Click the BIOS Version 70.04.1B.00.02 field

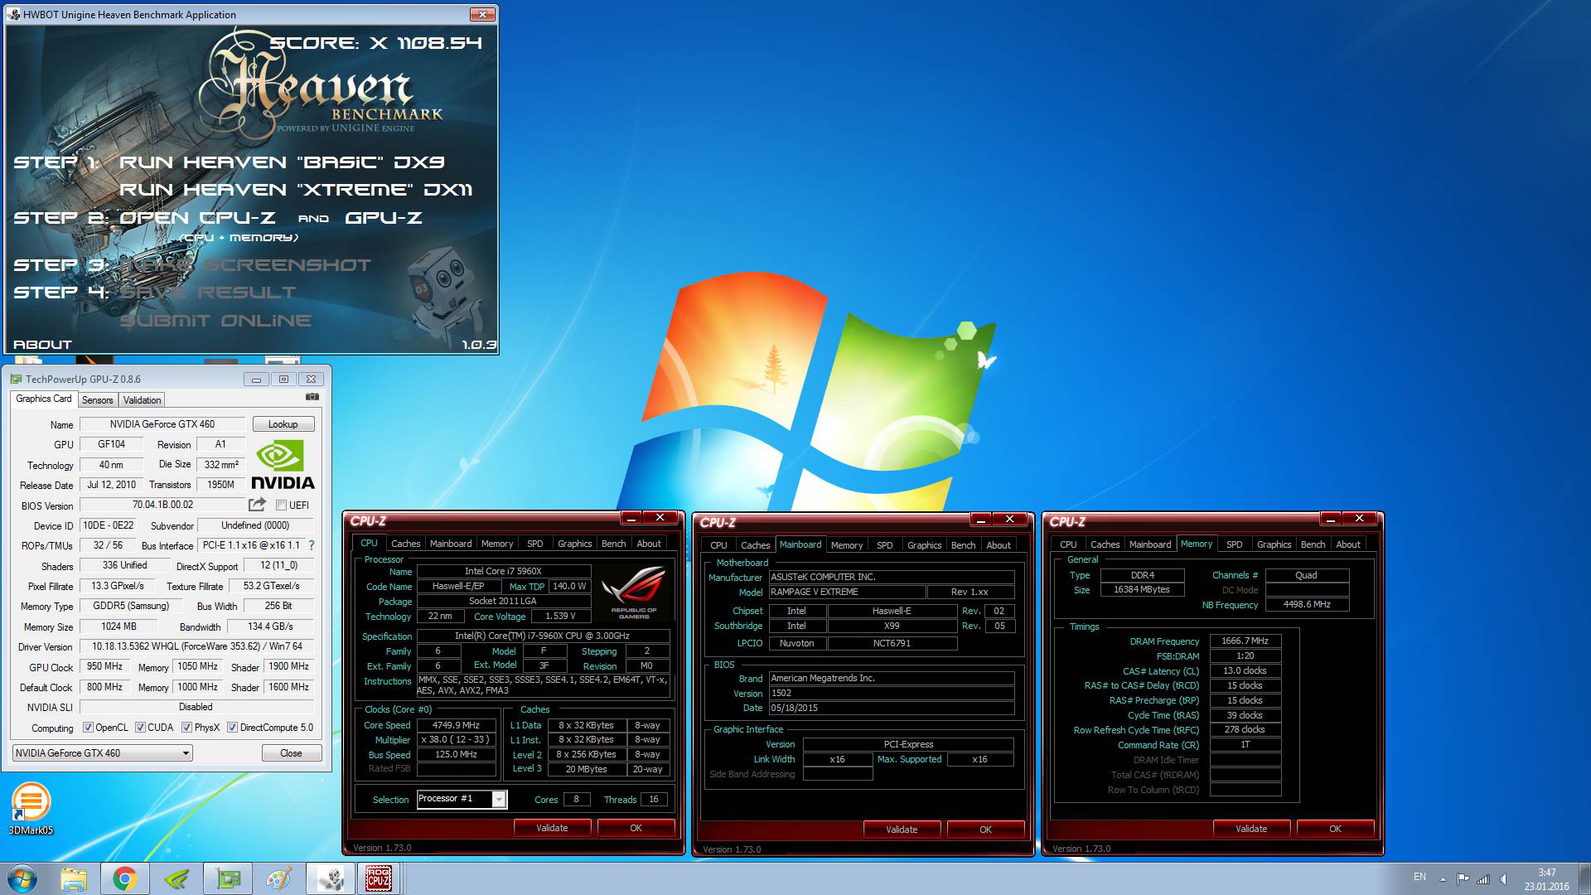162,505
